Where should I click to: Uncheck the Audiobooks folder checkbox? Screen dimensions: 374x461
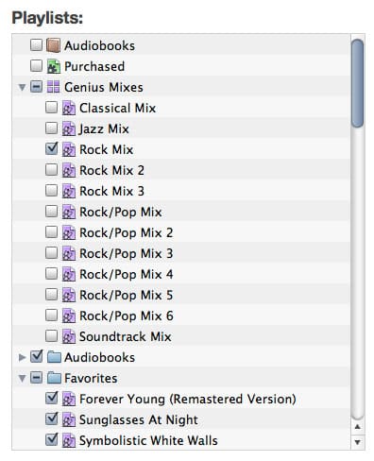[x=36, y=356]
